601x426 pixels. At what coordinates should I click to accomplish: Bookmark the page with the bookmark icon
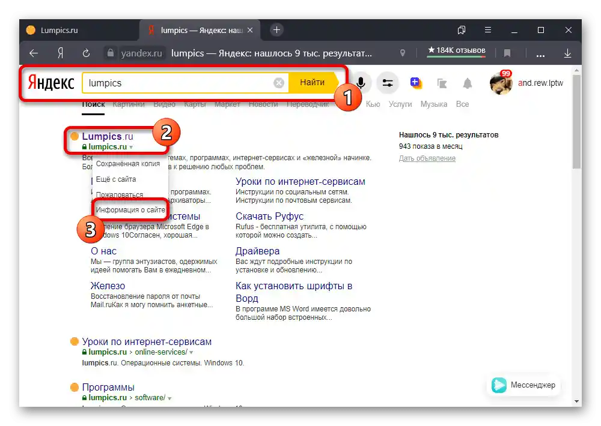coord(507,53)
